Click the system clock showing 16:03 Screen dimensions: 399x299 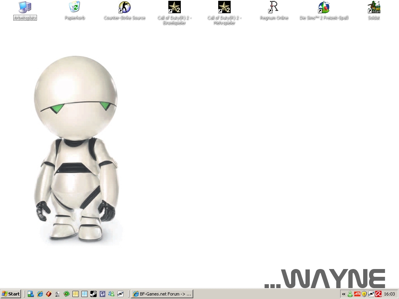[x=389, y=294]
